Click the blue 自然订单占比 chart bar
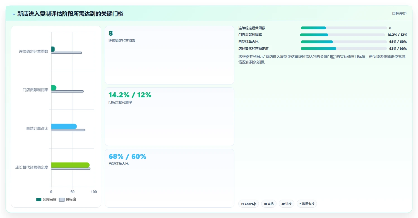The height and width of the screenshot is (218, 418). click(x=64, y=127)
